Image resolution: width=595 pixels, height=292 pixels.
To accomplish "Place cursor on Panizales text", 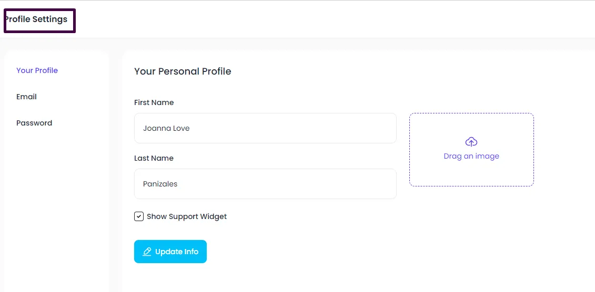I will pos(160,184).
